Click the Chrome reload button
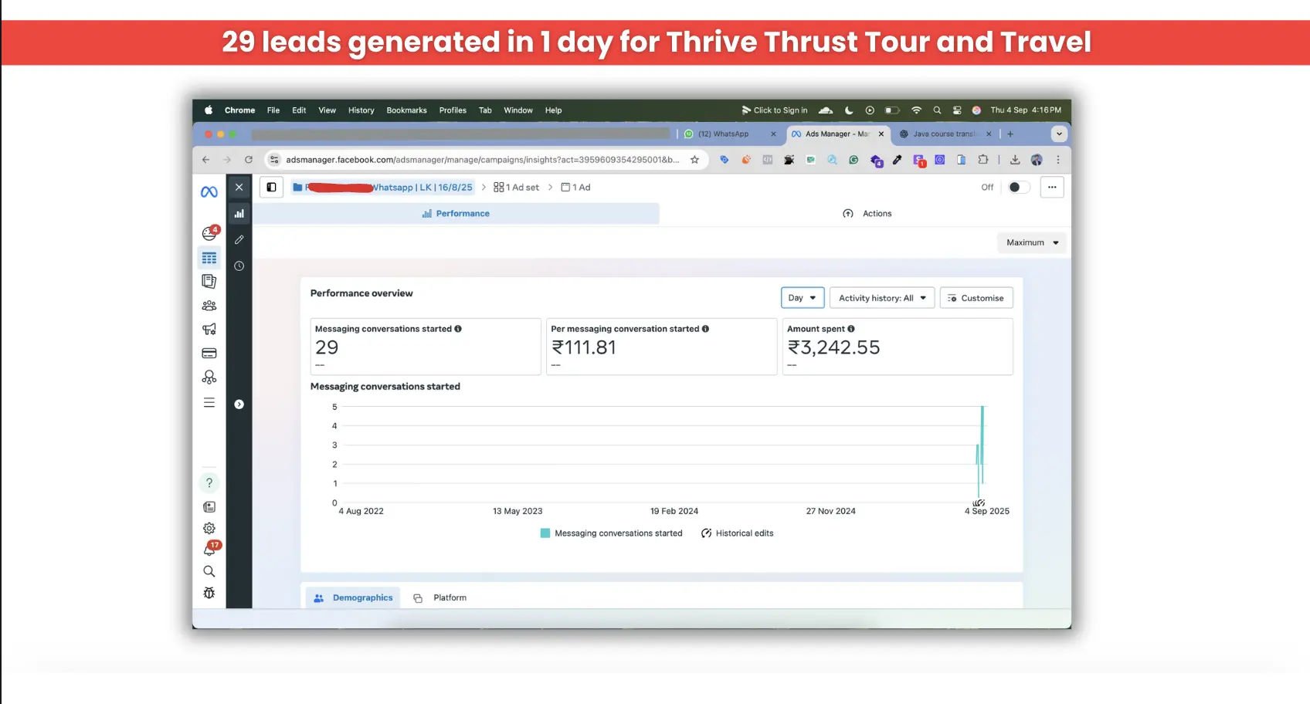The image size is (1310, 704). [248, 160]
